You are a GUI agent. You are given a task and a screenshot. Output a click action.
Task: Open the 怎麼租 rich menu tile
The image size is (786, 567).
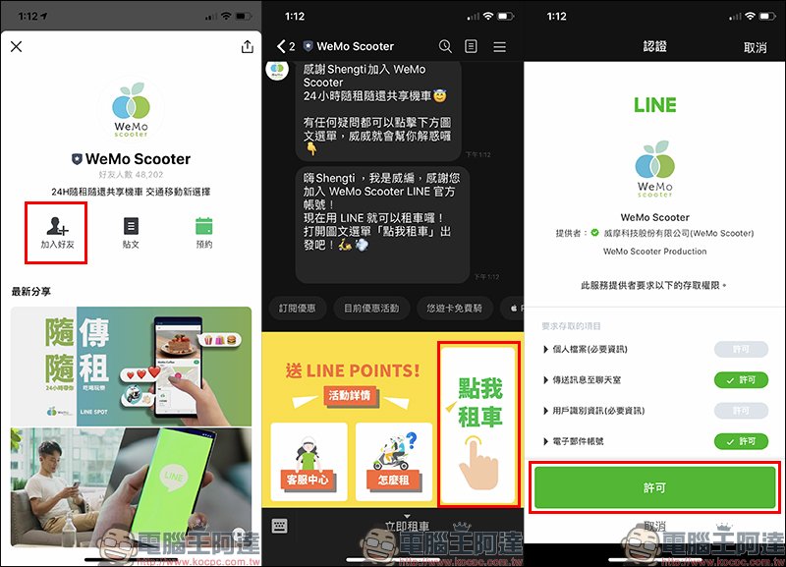pyautogui.click(x=394, y=462)
